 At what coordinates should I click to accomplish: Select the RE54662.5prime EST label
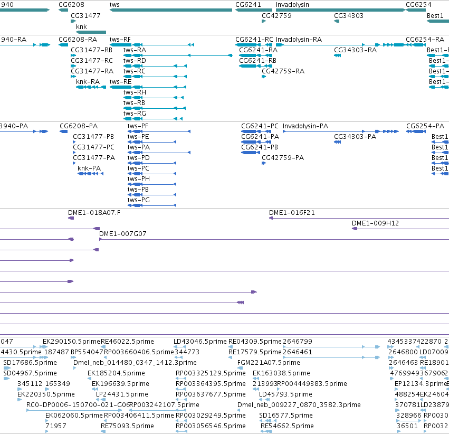[x=287, y=426]
